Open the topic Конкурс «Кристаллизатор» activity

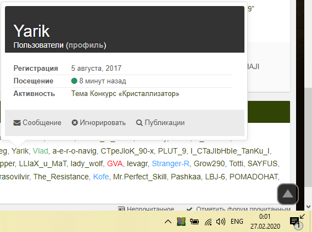point(125,94)
